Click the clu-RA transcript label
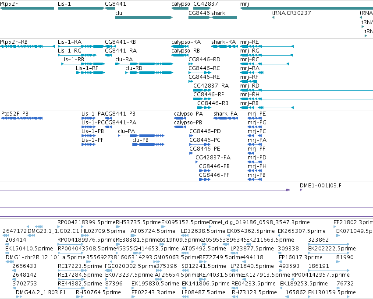 pyautogui.click(x=124, y=60)
